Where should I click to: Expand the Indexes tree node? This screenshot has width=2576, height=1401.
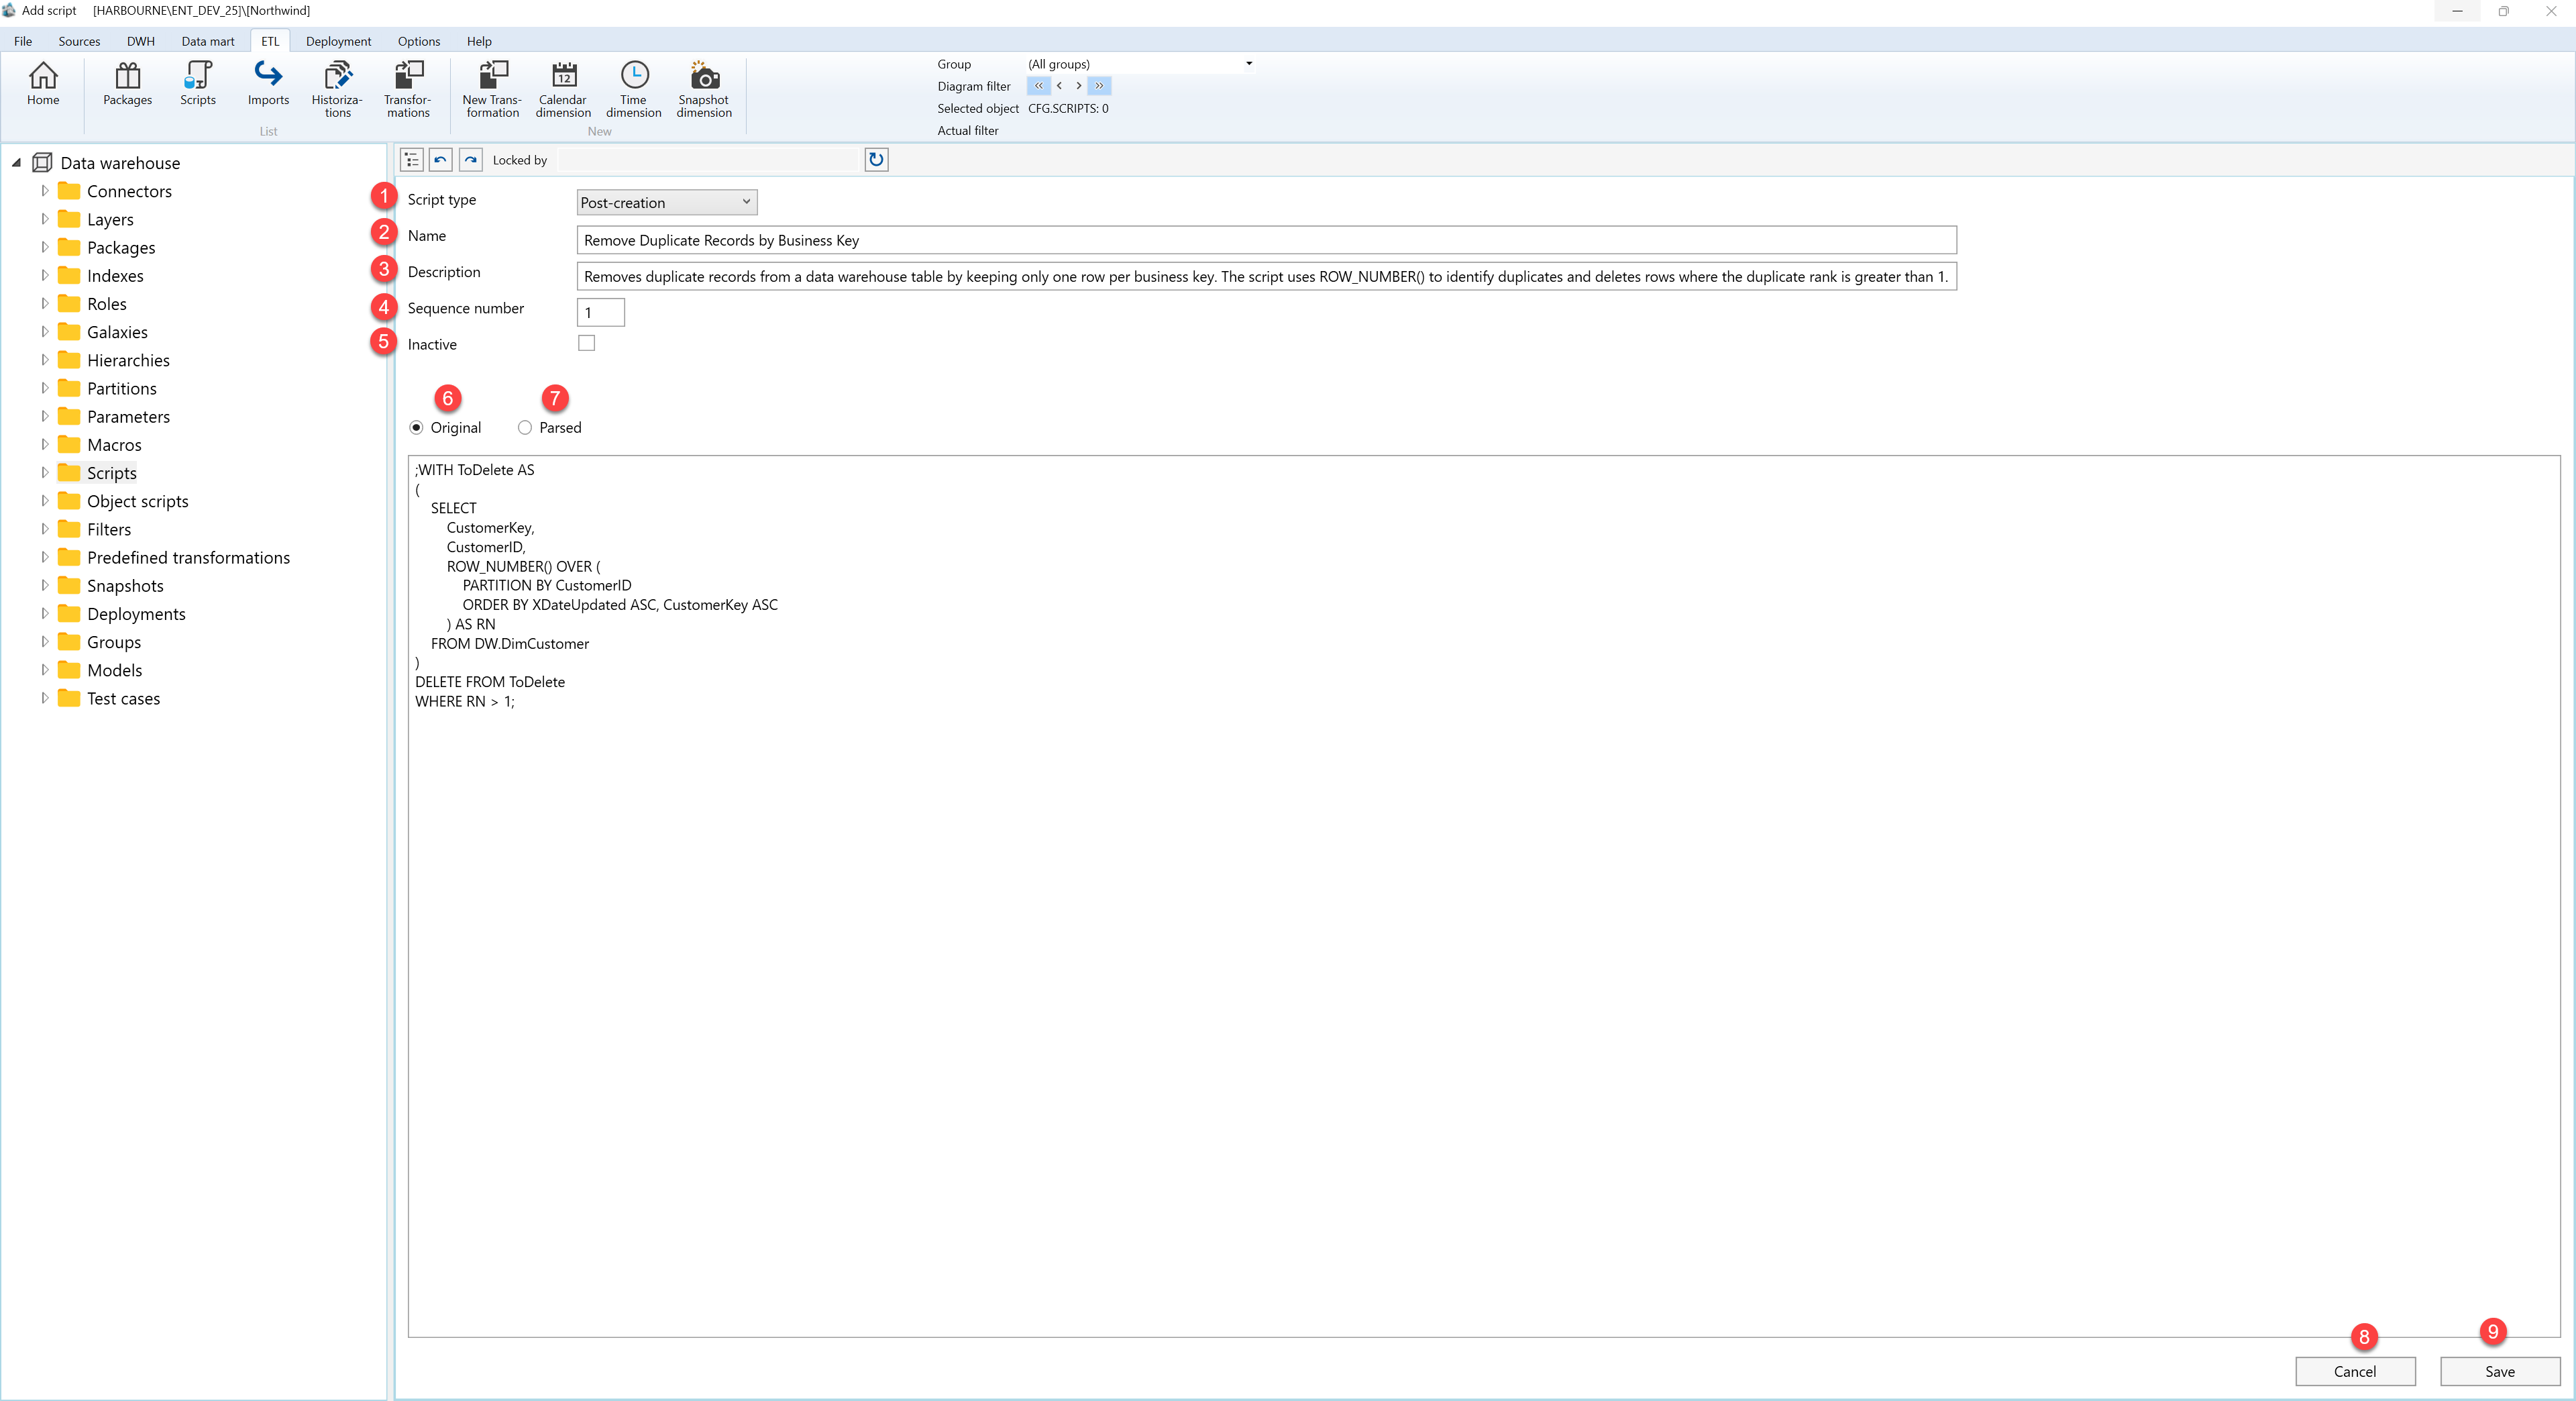pos(44,275)
